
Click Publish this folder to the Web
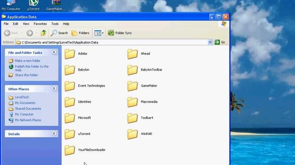(32, 68)
